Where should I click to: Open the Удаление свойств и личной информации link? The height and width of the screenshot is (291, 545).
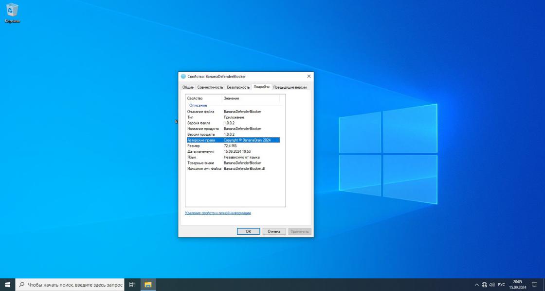(218, 213)
